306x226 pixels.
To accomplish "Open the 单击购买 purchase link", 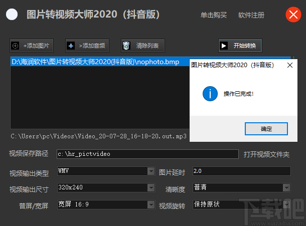I will pyautogui.click(x=214, y=15).
